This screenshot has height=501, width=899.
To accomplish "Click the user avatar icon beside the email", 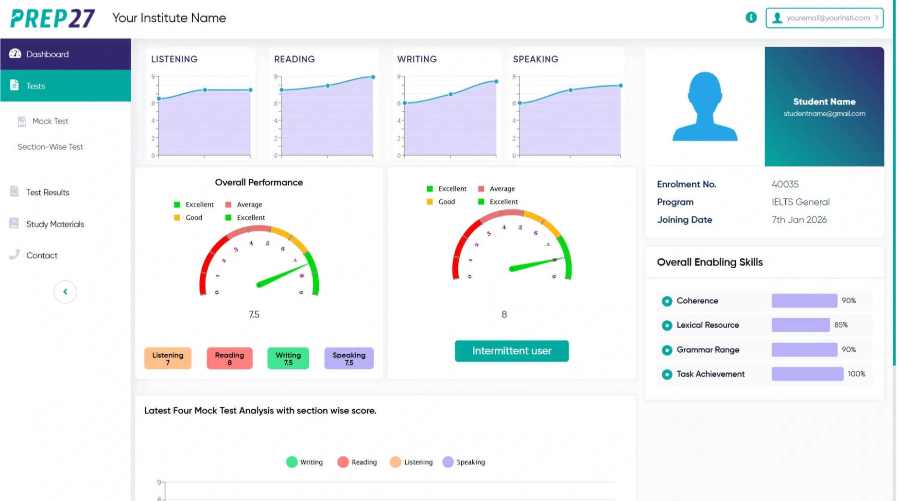I will [x=777, y=18].
